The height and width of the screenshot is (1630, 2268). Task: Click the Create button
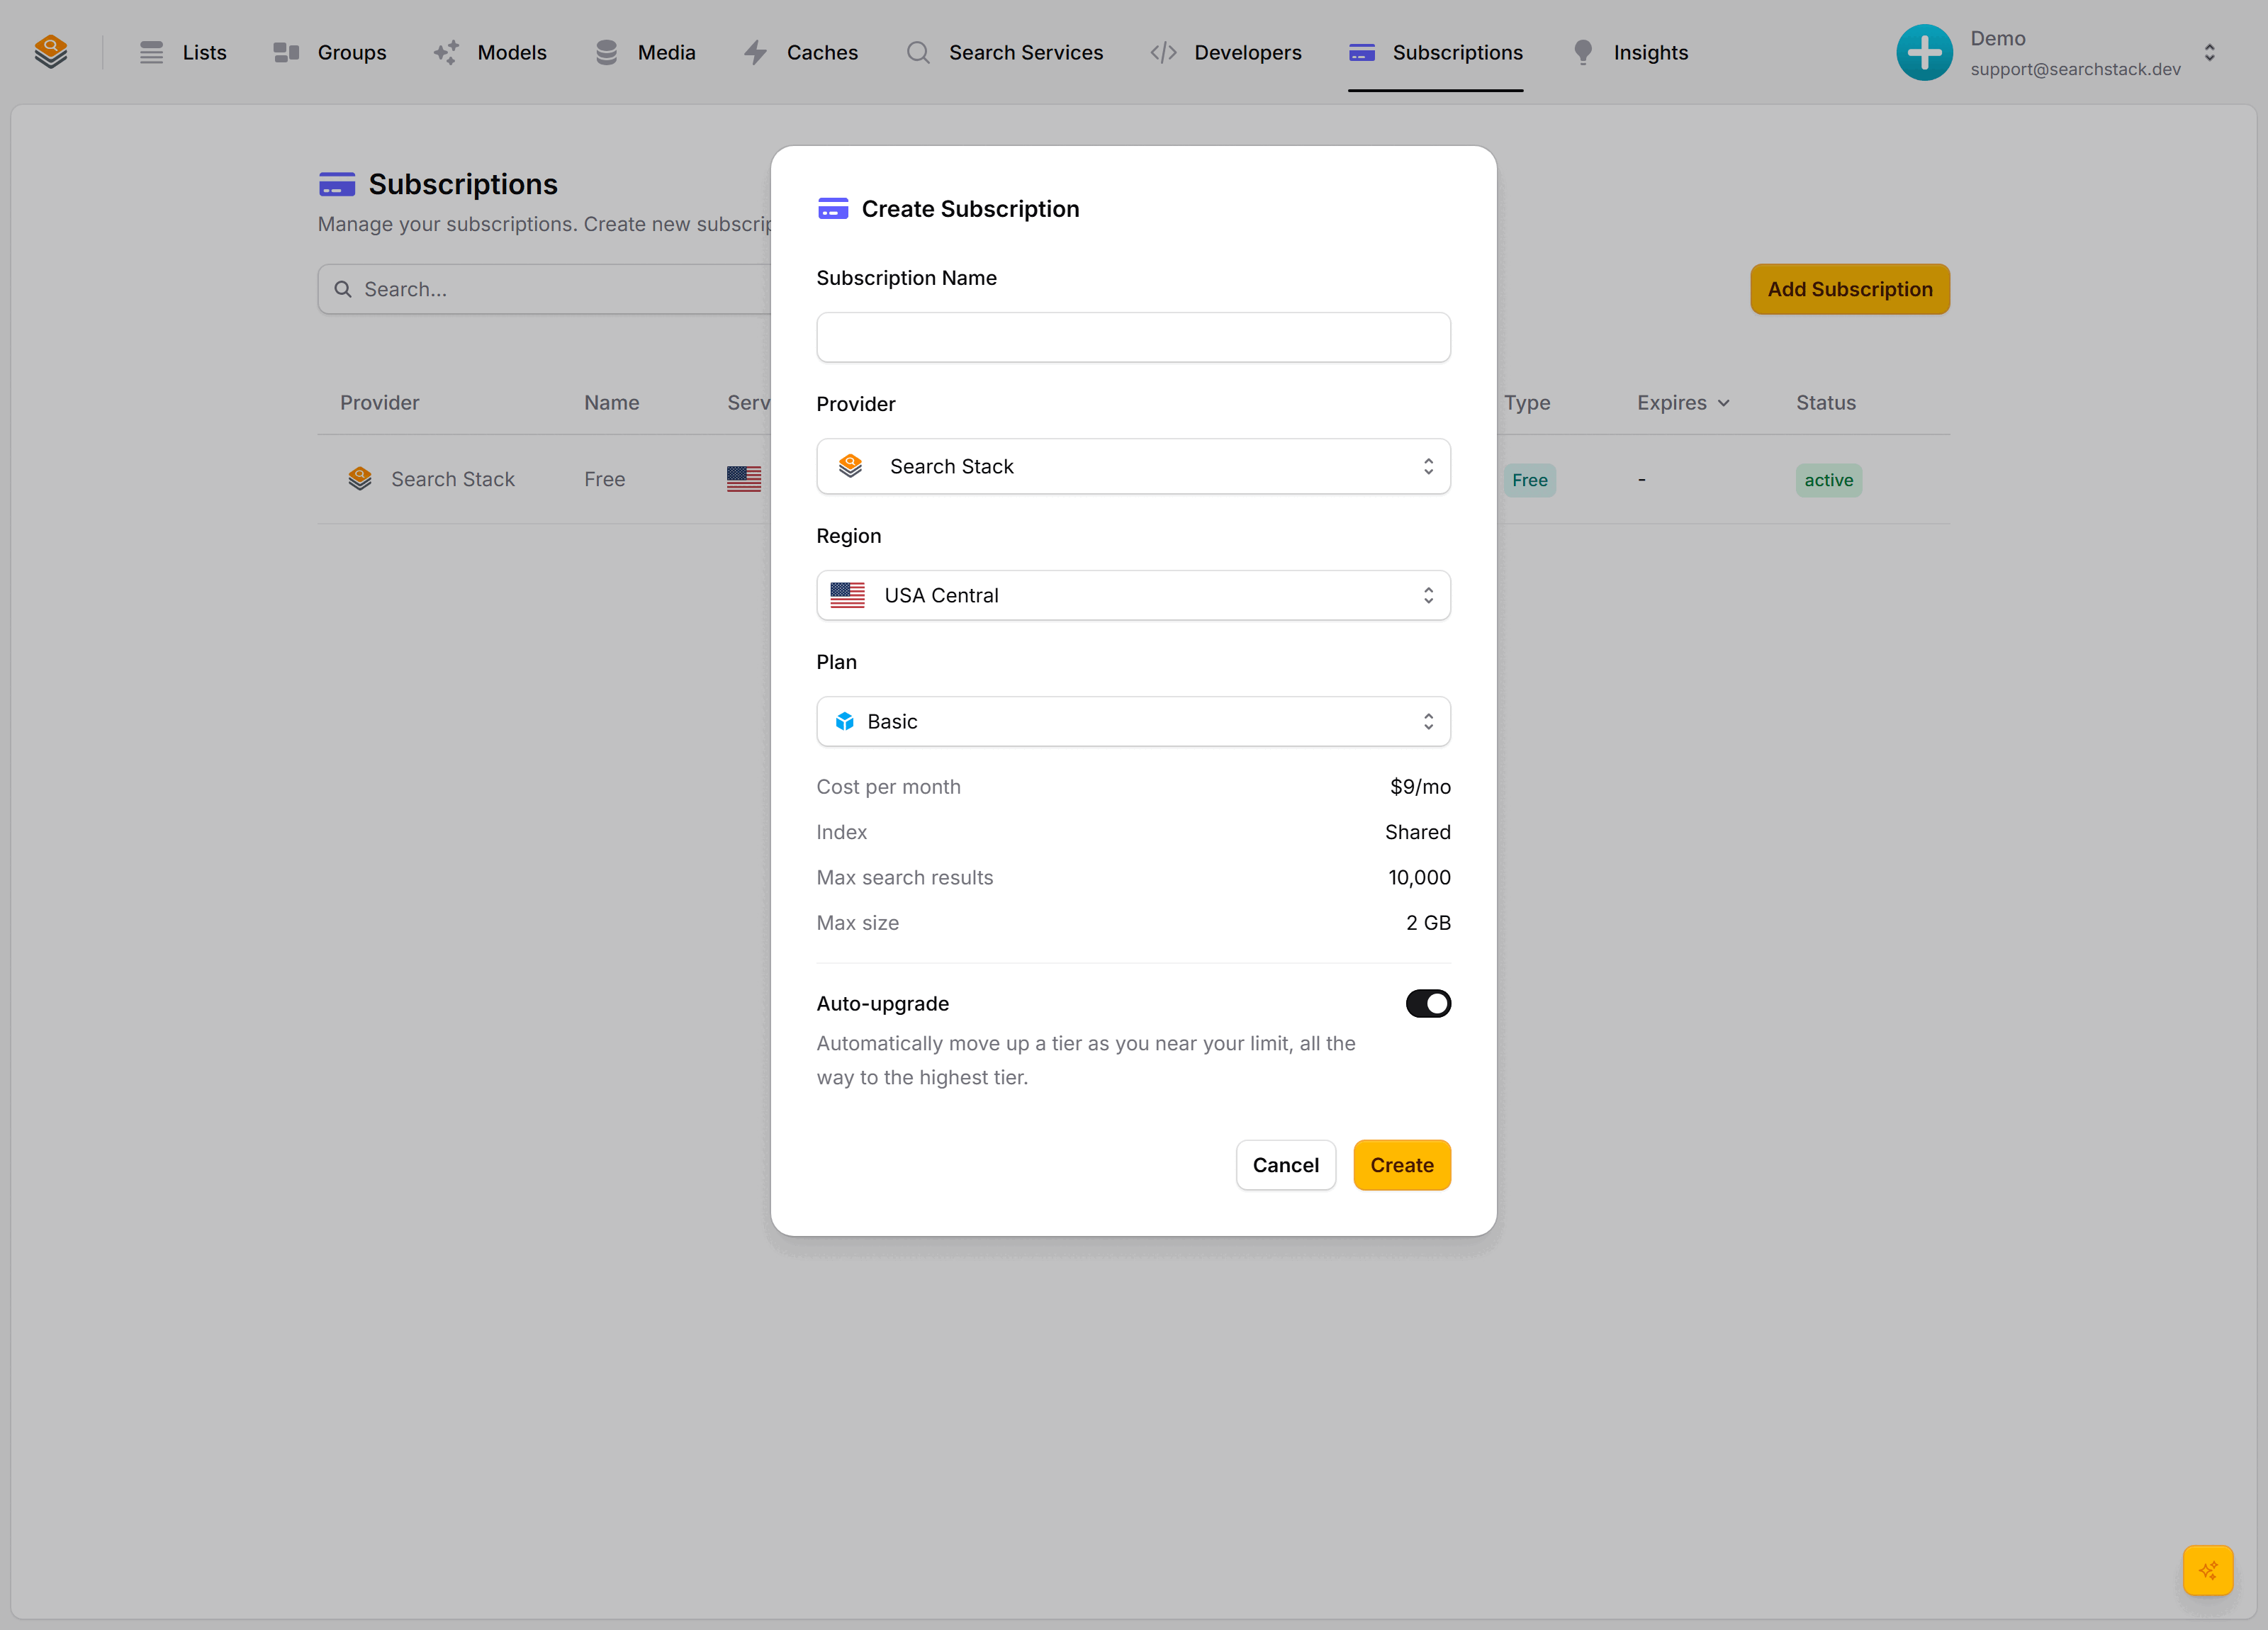pos(1401,1165)
